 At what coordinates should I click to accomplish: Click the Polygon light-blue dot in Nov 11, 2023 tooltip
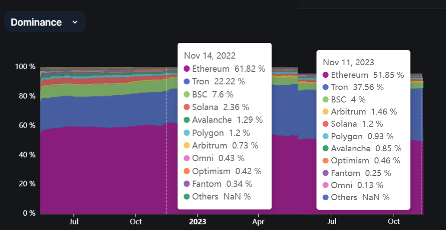tap(326, 137)
